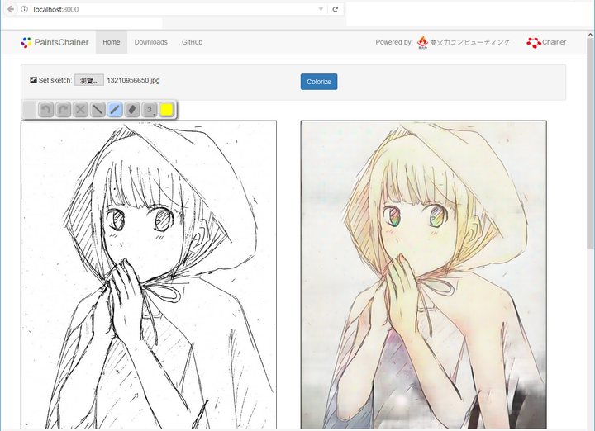The image size is (595, 431).
Task: Click the site info icon
Action: pos(24,9)
